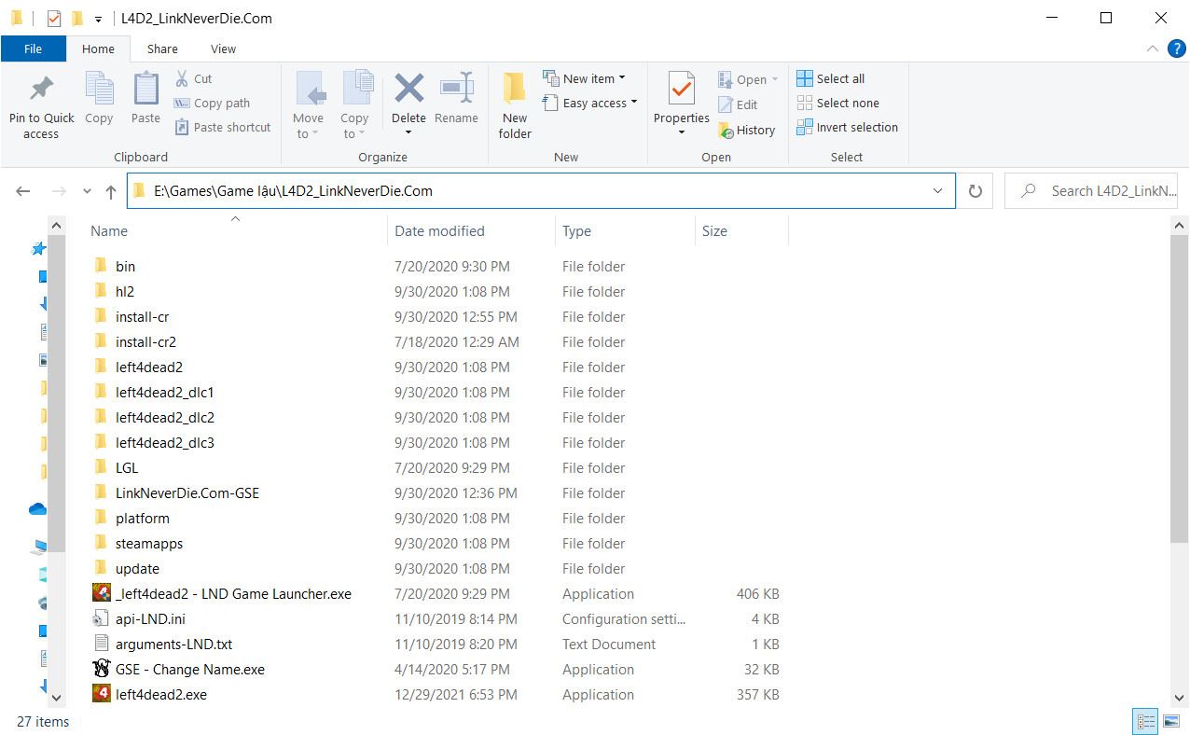Switch to large icons view layout
Image resolution: width=1190 pixels, height=735 pixels.
[x=1169, y=721]
